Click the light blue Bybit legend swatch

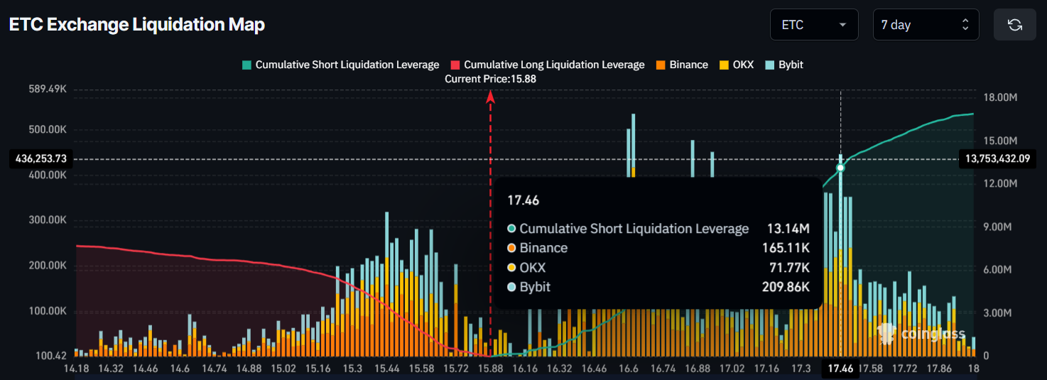(x=770, y=65)
